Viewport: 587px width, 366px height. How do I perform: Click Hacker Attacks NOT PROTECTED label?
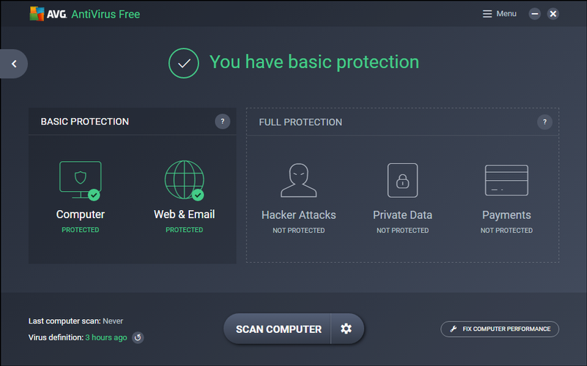click(299, 231)
